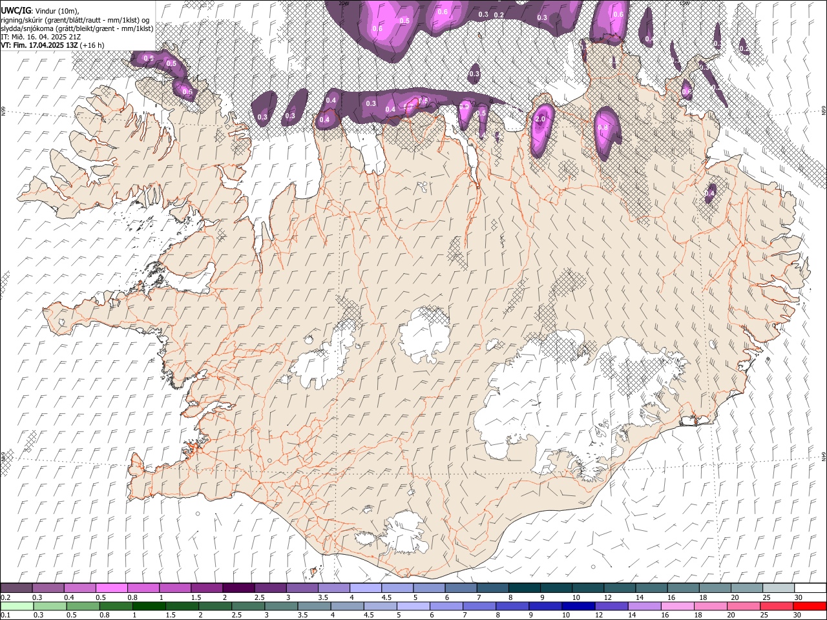Click the light gray swatch between 25 and 30 in upper legend
The width and height of the screenshot is (827, 620).
(779, 588)
